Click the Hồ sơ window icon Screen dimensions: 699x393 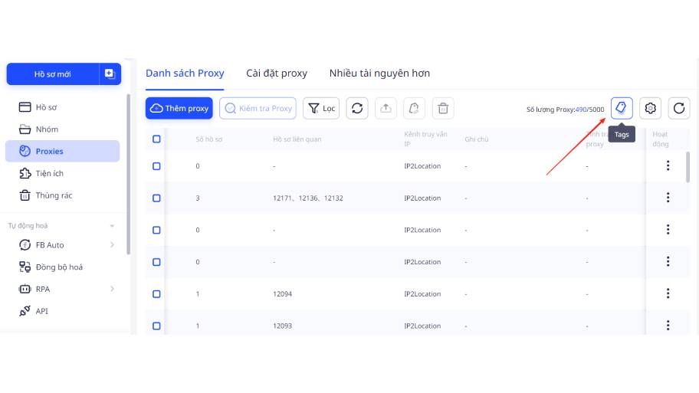(25, 107)
